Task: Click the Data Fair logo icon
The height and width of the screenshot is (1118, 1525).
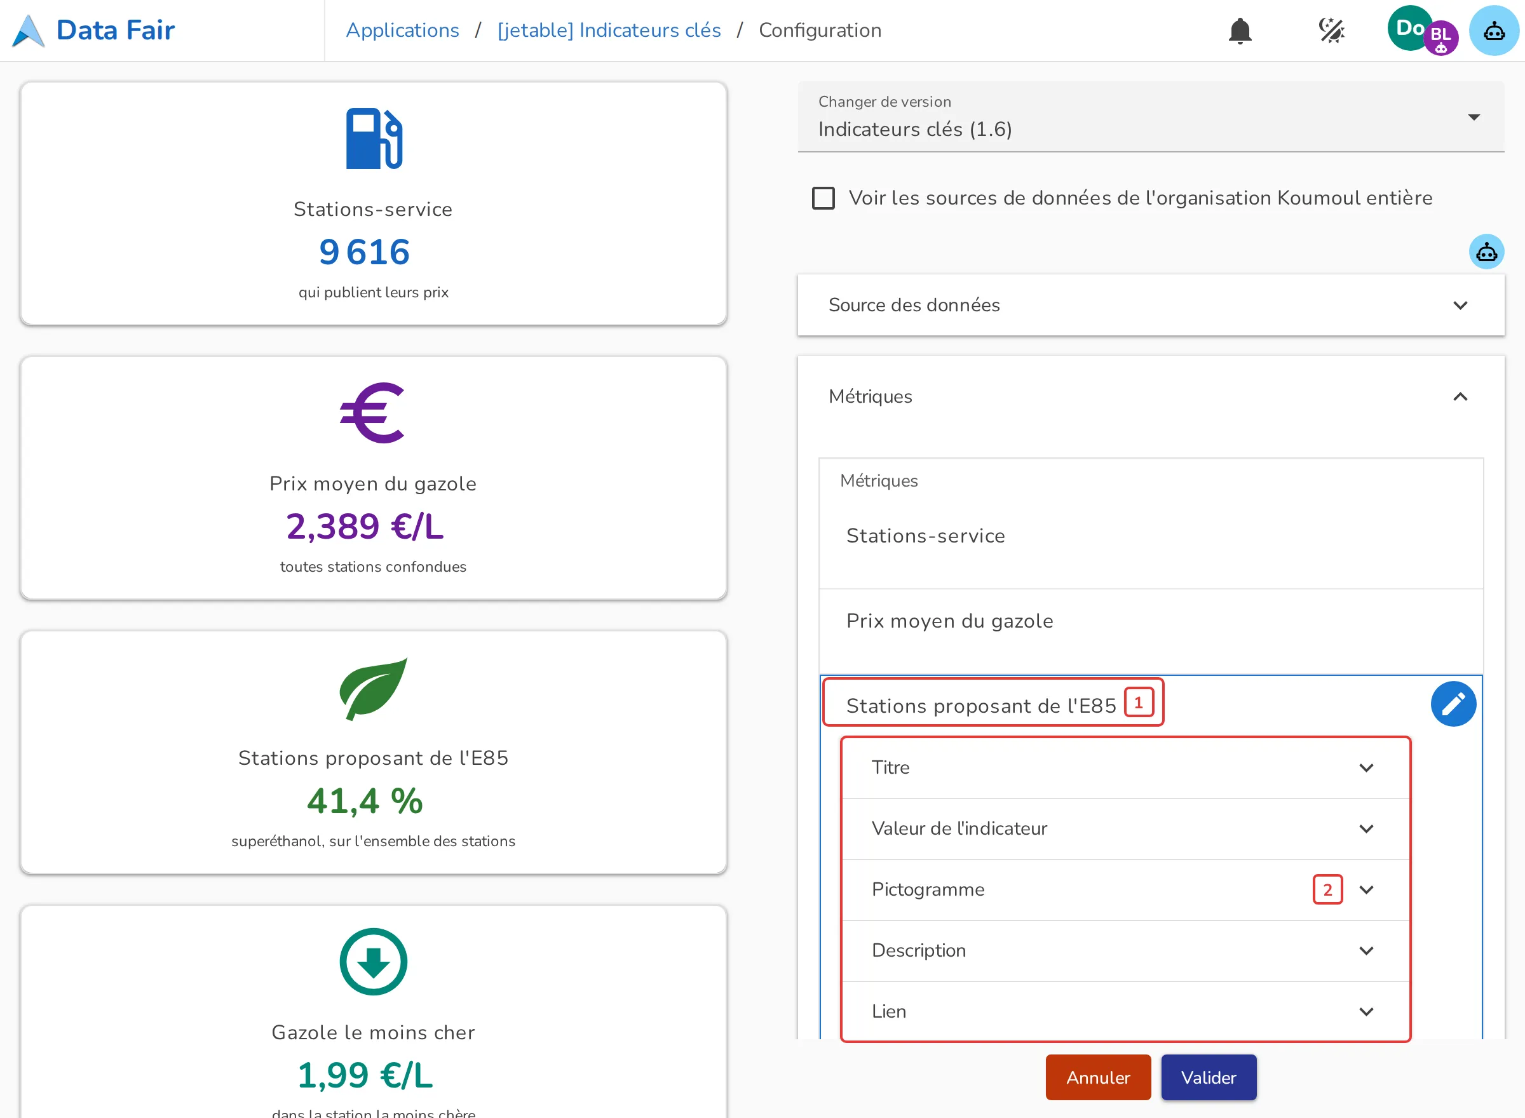Action: (29, 30)
